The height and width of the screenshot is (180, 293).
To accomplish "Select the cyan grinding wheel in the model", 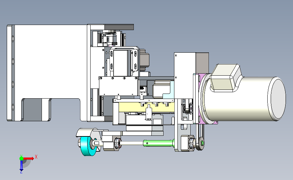I will click(88, 146).
